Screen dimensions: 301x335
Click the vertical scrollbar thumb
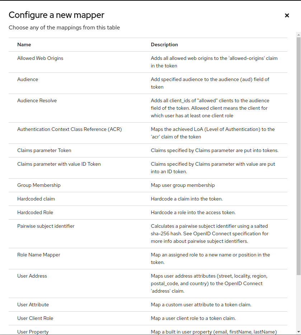click(x=298, y=154)
